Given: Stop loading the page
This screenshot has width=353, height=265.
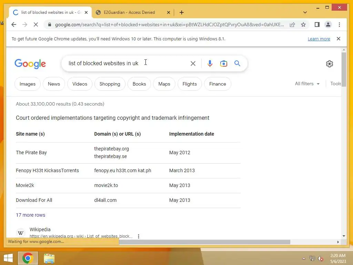Looking at the screenshot, I should (36, 24).
